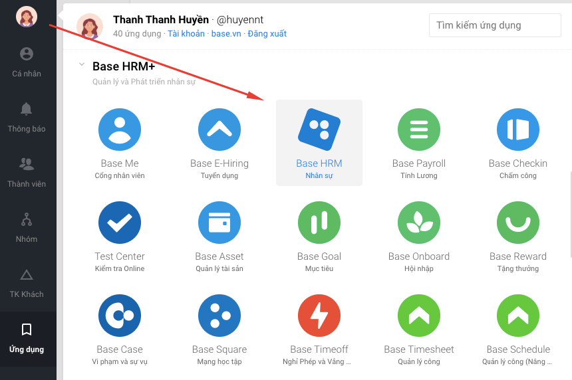Click the Vi phạm và sự vụ subtitle
This screenshot has width=572, height=380.
(120, 361)
